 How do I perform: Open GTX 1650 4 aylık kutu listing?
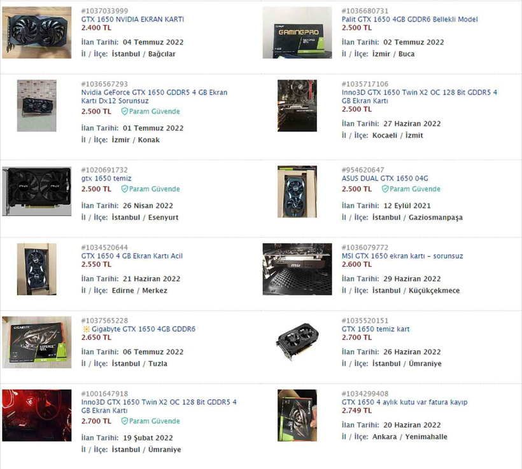pos(404,402)
